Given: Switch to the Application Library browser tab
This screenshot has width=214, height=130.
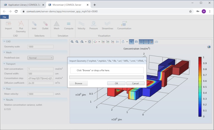Looking at the screenshot, I should coord(24,5).
